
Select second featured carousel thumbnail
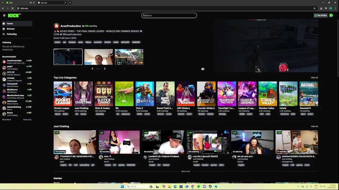coord(99,57)
